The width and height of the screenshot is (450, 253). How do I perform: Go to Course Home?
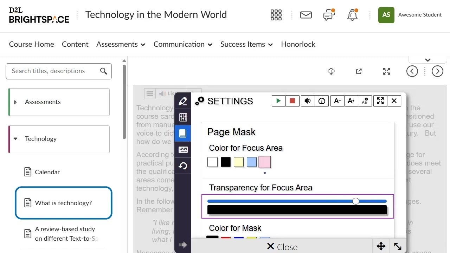pyautogui.click(x=32, y=44)
